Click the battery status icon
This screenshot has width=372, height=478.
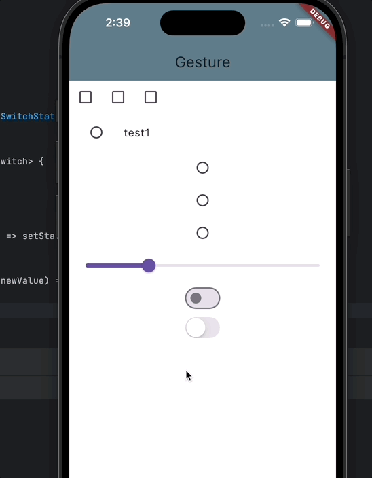pyautogui.click(x=304, y=23)
